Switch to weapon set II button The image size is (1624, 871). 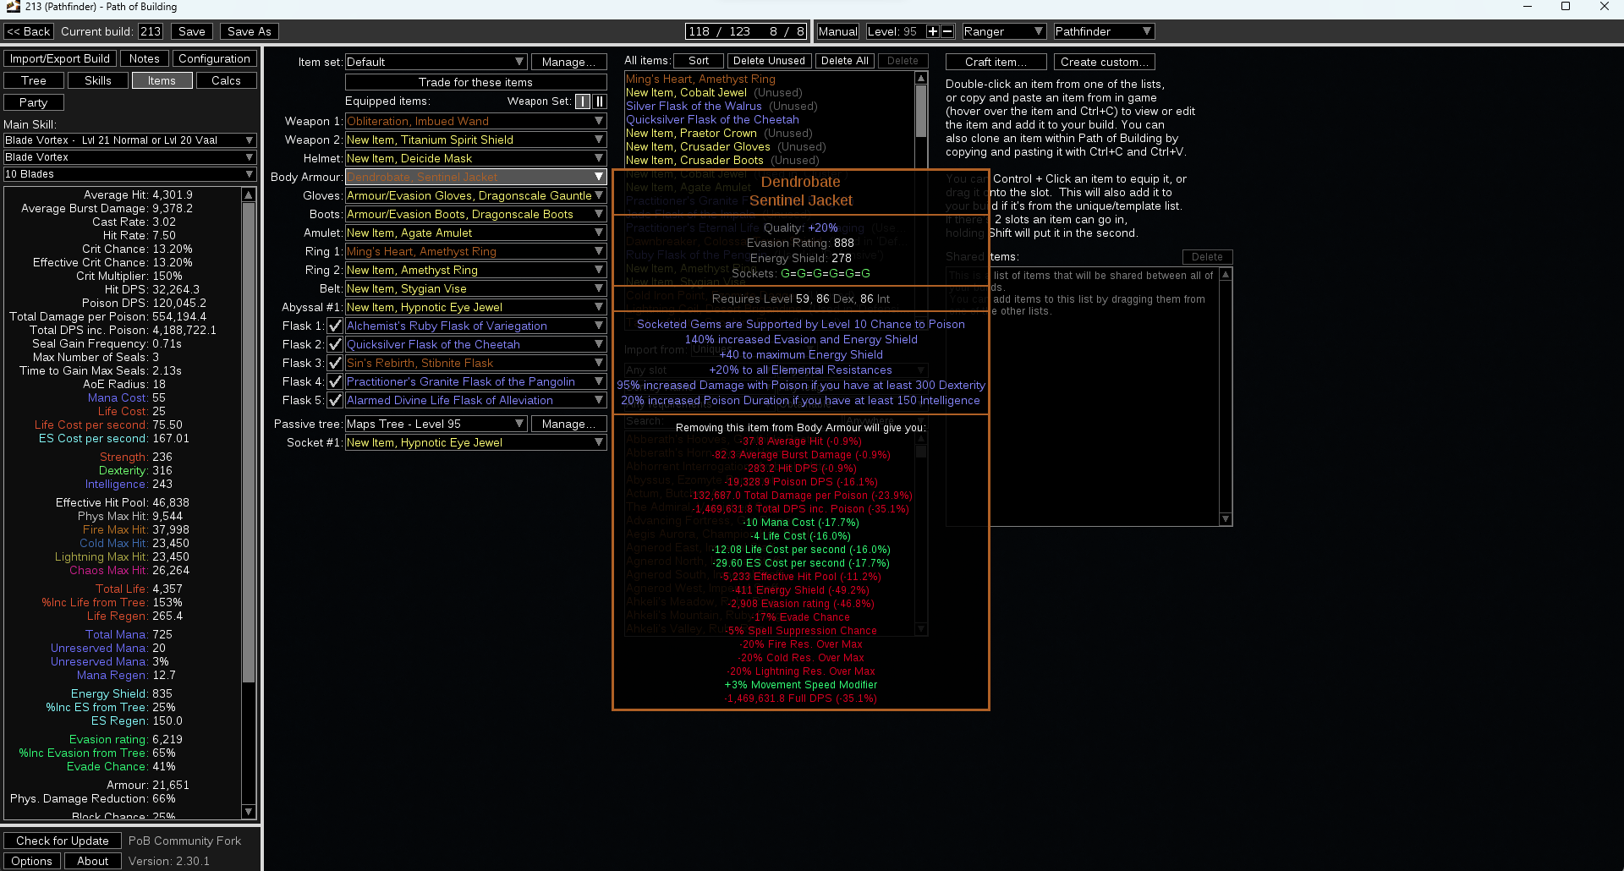point(599,101)
